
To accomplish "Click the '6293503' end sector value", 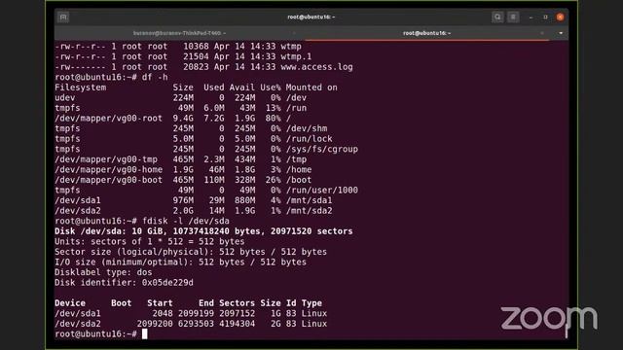I will tap(196, 324).
